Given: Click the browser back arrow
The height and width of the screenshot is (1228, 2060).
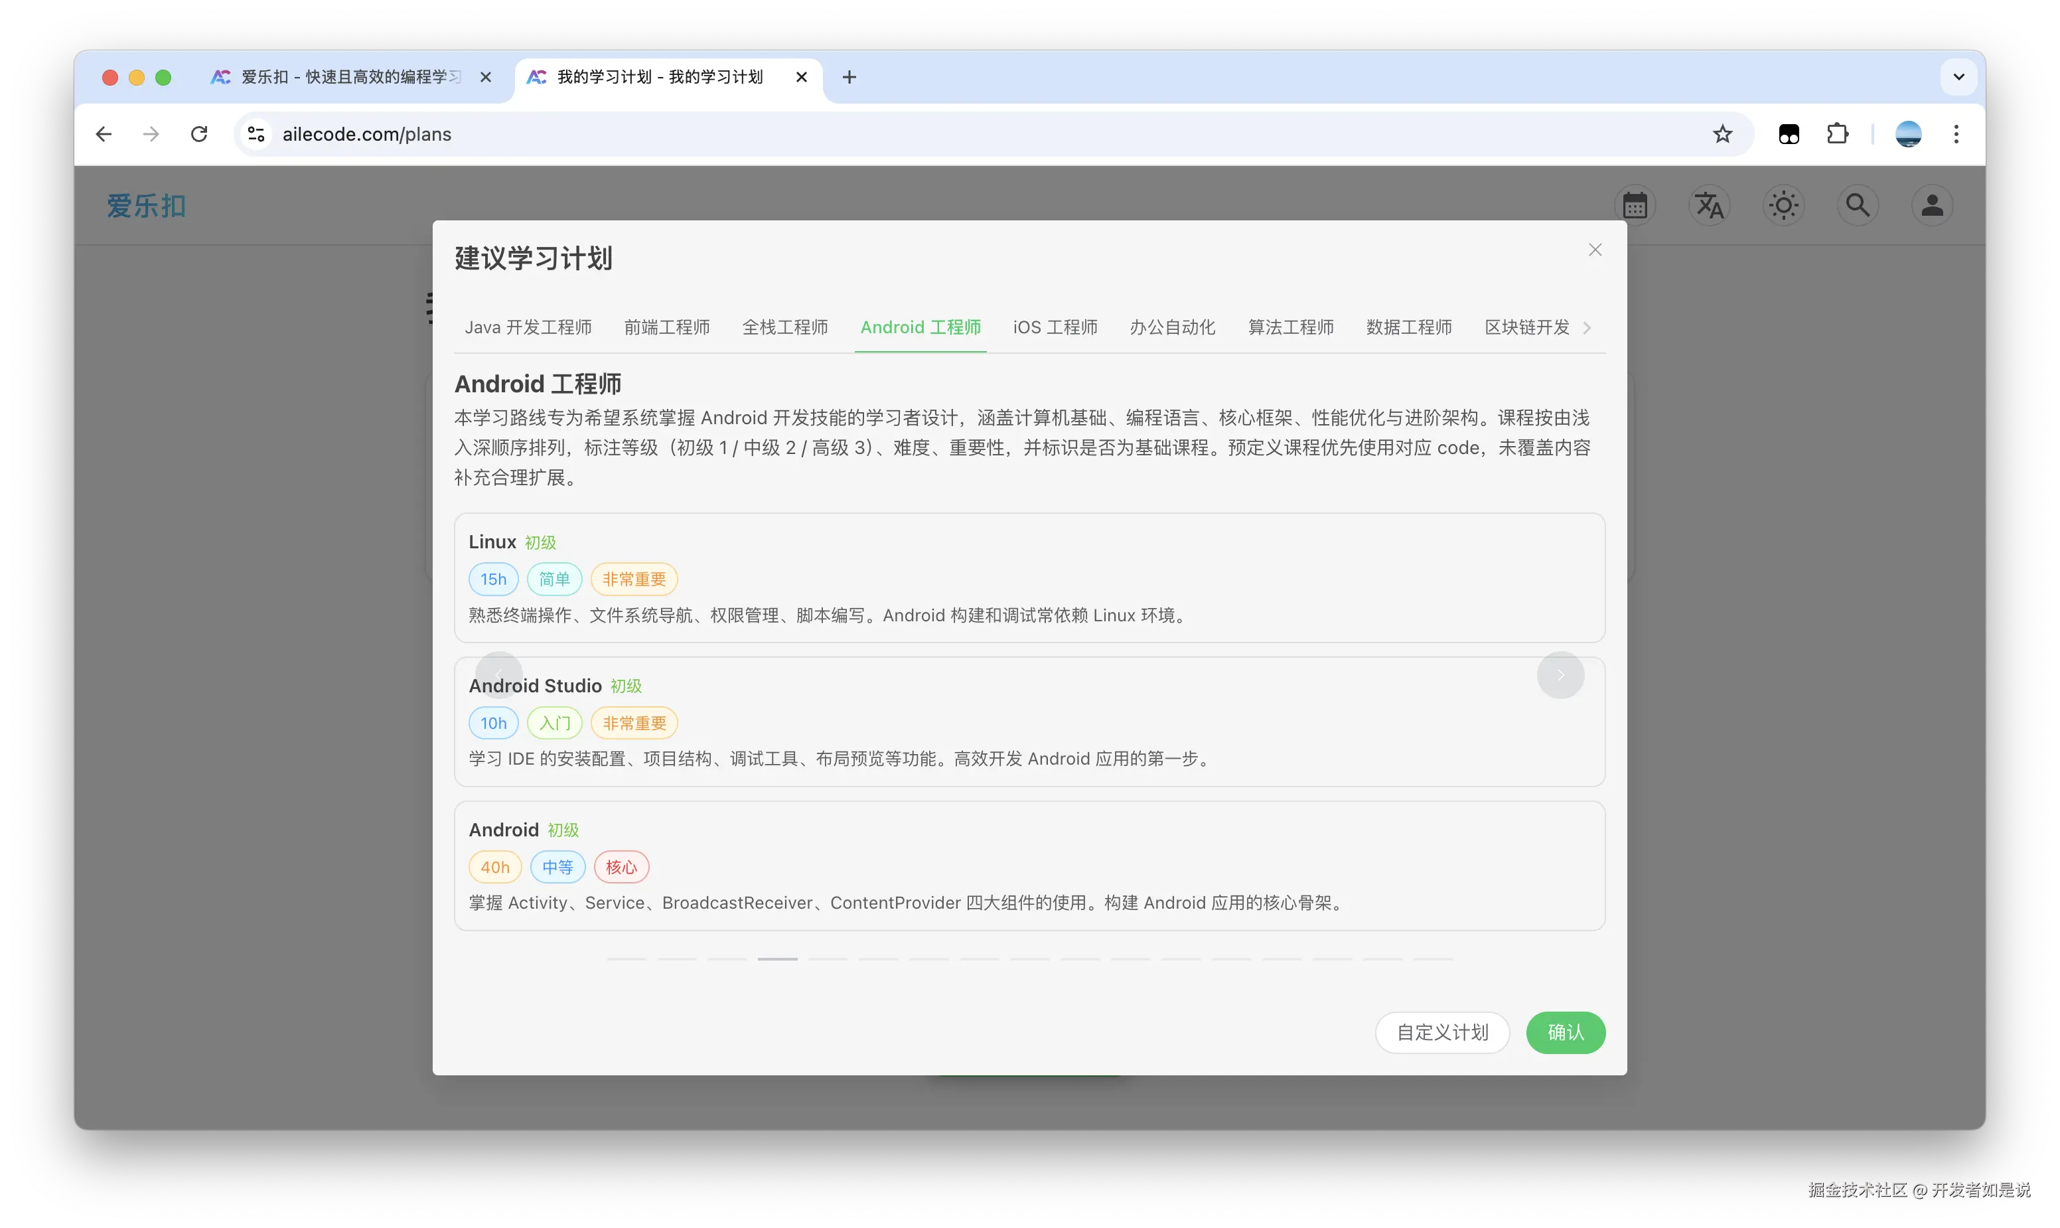Looking at the screenshot, I should [x=104, y=133].
